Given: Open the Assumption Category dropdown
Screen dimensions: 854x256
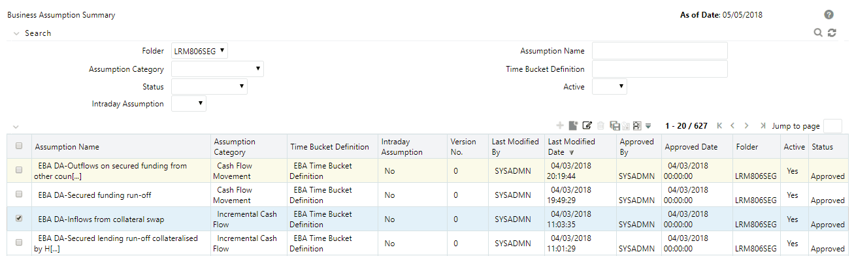Looking at the screenshot, I should [217, 69].
